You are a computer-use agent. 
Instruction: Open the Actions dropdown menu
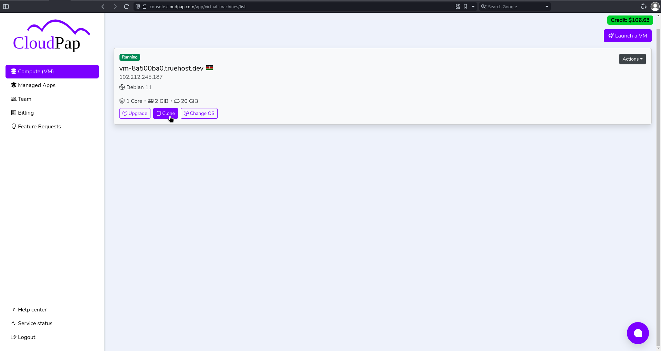(632, 59)
